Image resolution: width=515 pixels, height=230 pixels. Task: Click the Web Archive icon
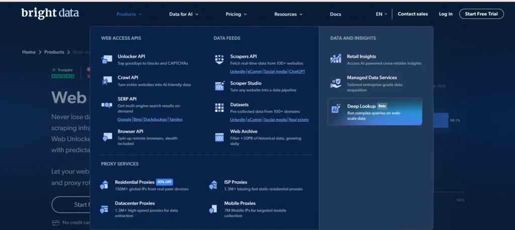click(219, 137)
